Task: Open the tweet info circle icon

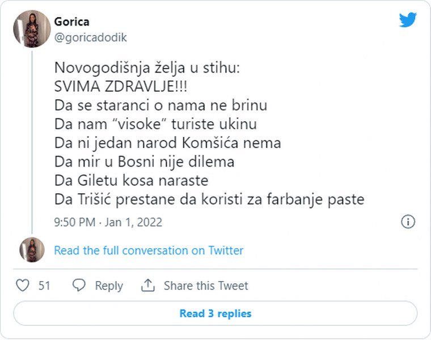Action: pos(408,222)
